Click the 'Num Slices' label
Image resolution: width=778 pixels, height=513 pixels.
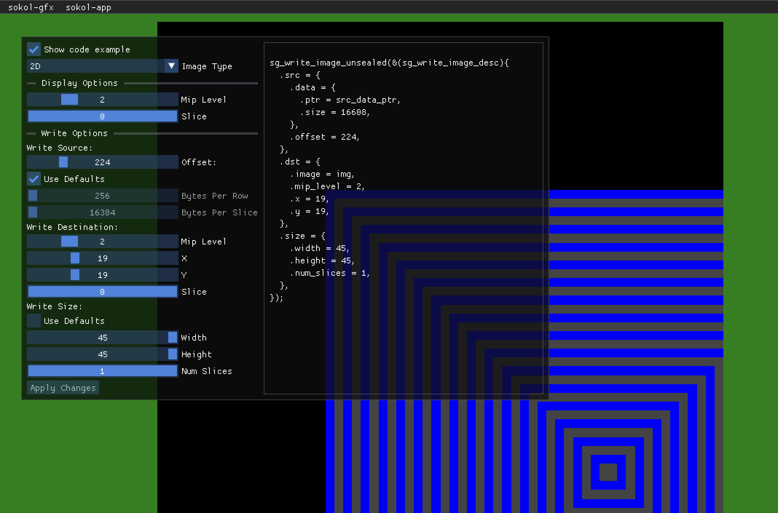pos(207,371)
